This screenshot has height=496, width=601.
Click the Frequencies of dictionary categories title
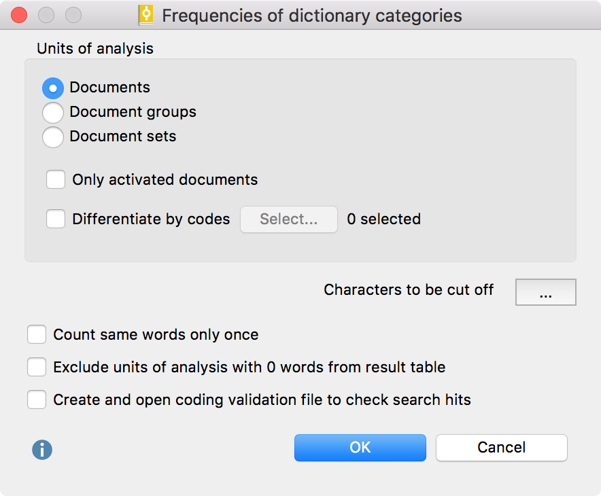coord(311,16)
